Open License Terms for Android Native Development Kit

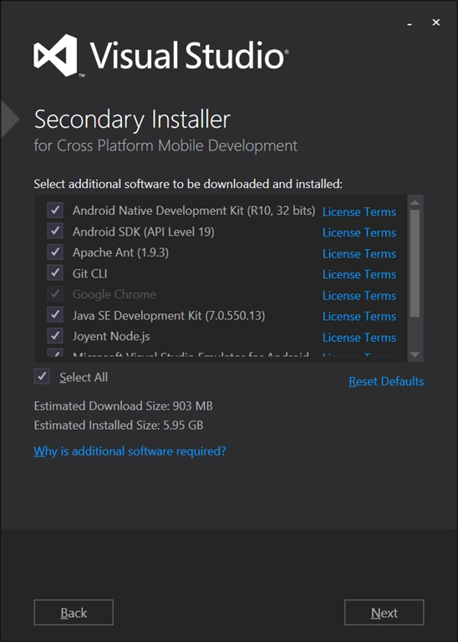[359, 211]
